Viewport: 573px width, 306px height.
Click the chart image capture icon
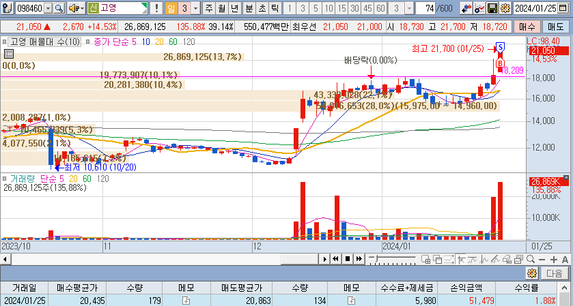tap(518, 259)
